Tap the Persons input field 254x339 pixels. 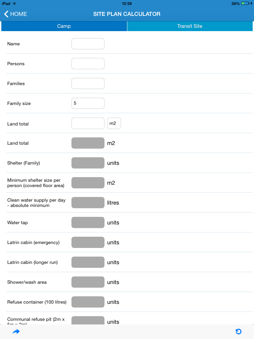coord(88,64)
